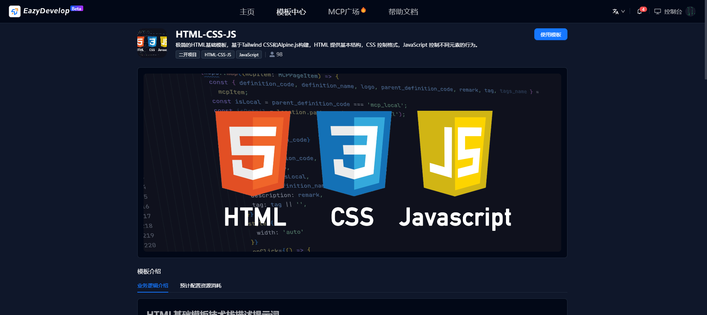707x315 pixels.
Task: Select the 预计配置资源消耗 tab
Action: click(x=201, y=286)
